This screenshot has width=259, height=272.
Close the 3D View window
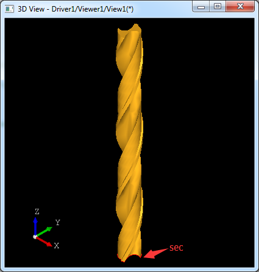(240, 7)
